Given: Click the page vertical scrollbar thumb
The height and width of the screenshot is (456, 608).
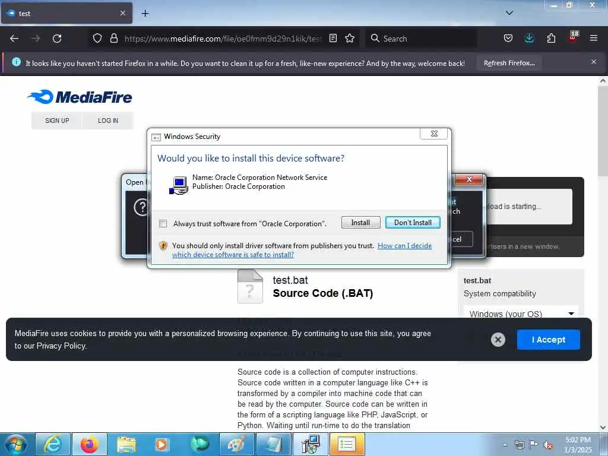Looking at the screenshot, I should [603, 131].
